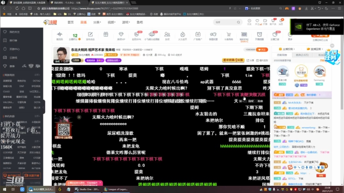Open the streamer points 12 item

point(75,36)
